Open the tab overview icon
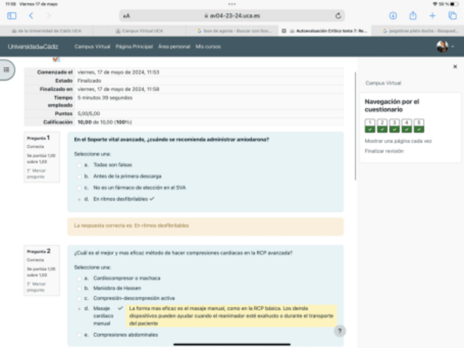Viewport: 464px width, 348px height. 453,16
